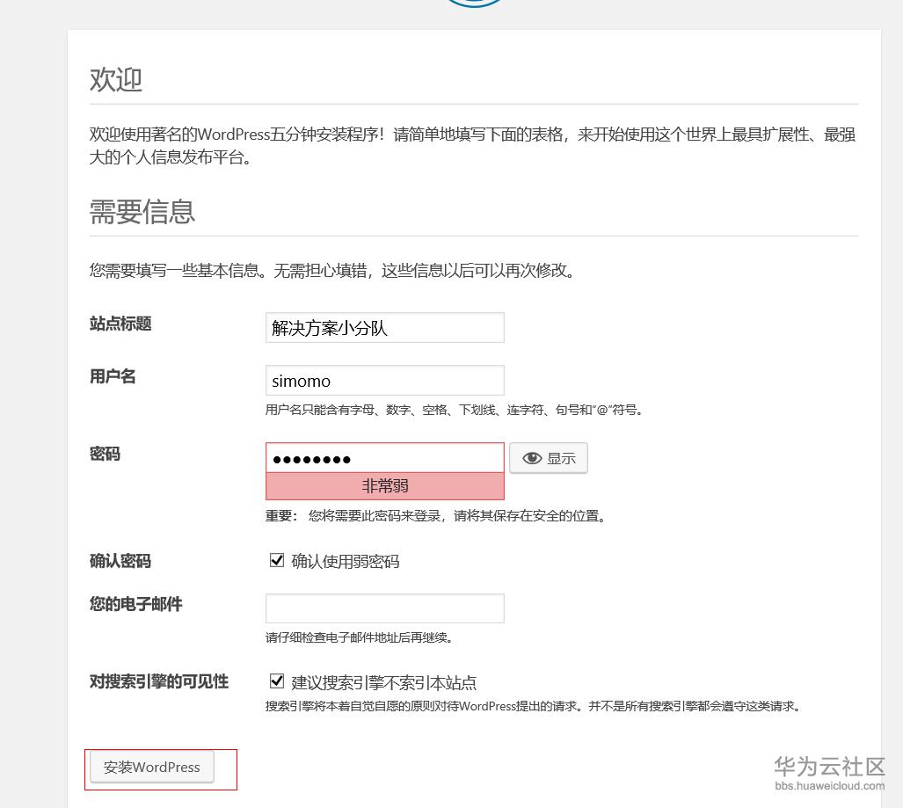Click the WordPress logo at the top
903x808 pixels.
tap(474, 3)
